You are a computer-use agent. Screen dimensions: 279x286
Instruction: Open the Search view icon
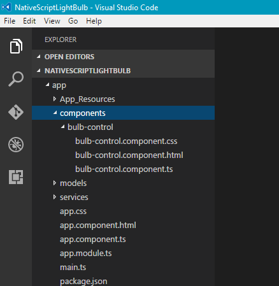pos(16,79)
